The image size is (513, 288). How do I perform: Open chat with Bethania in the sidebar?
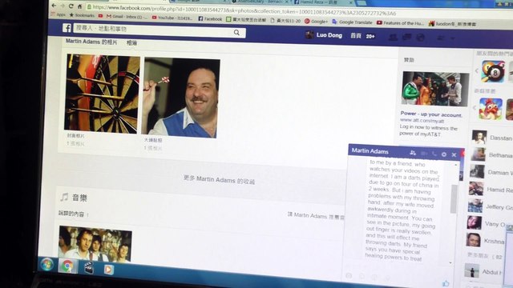coord(491,154)
